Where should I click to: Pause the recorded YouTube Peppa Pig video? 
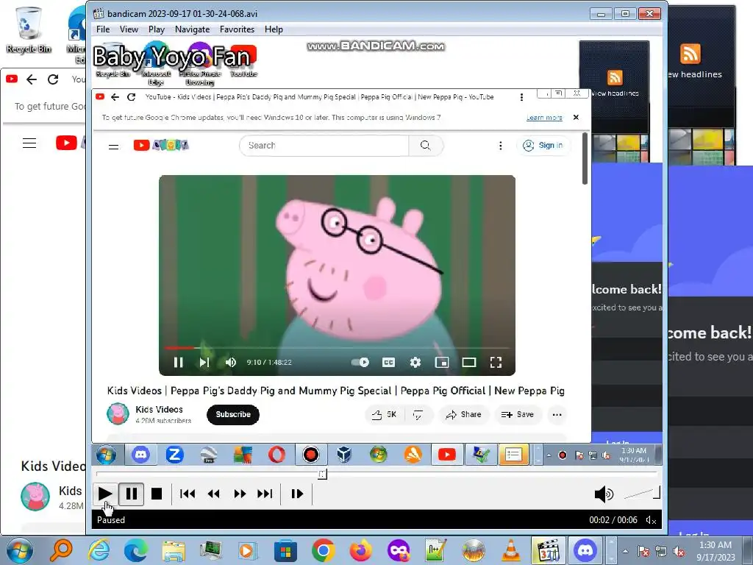[178, 362]
